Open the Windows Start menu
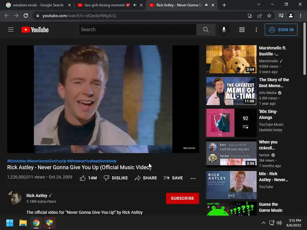The width and height of the screenshot is (307, 230). (x=10, y=223)
